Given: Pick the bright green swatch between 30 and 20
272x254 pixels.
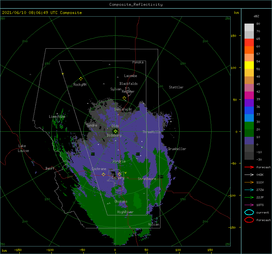Looking at the screenshot, I should (249, 126).
